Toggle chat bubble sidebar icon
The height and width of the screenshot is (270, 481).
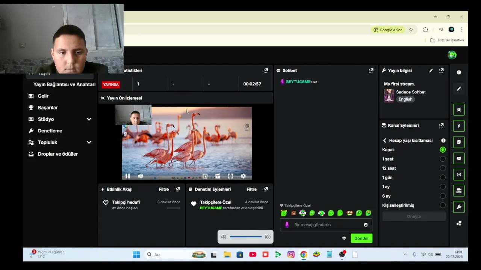[x=459, y=158]
